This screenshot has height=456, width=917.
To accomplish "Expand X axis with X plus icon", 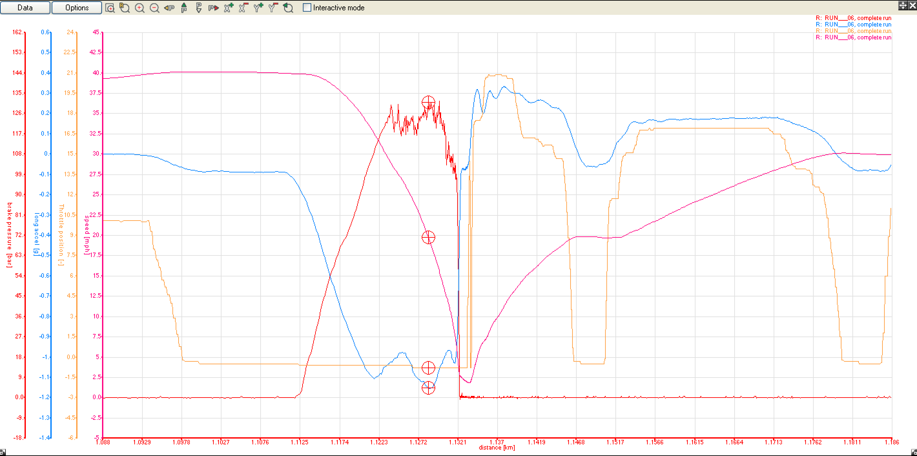I will click(229, 8).
